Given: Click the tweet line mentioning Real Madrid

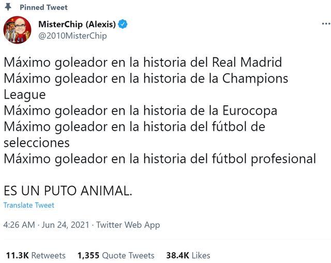Looking at the screenshot, I should [143, 63].
